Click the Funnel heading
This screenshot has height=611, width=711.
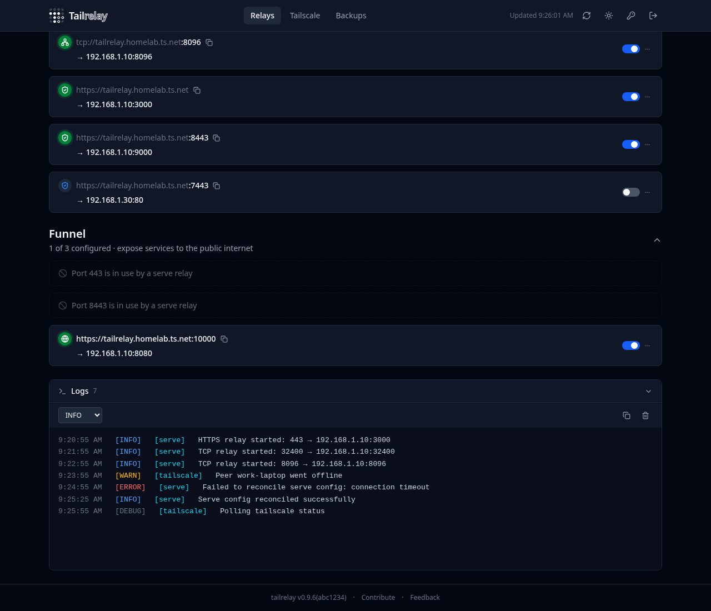[67, 234]
